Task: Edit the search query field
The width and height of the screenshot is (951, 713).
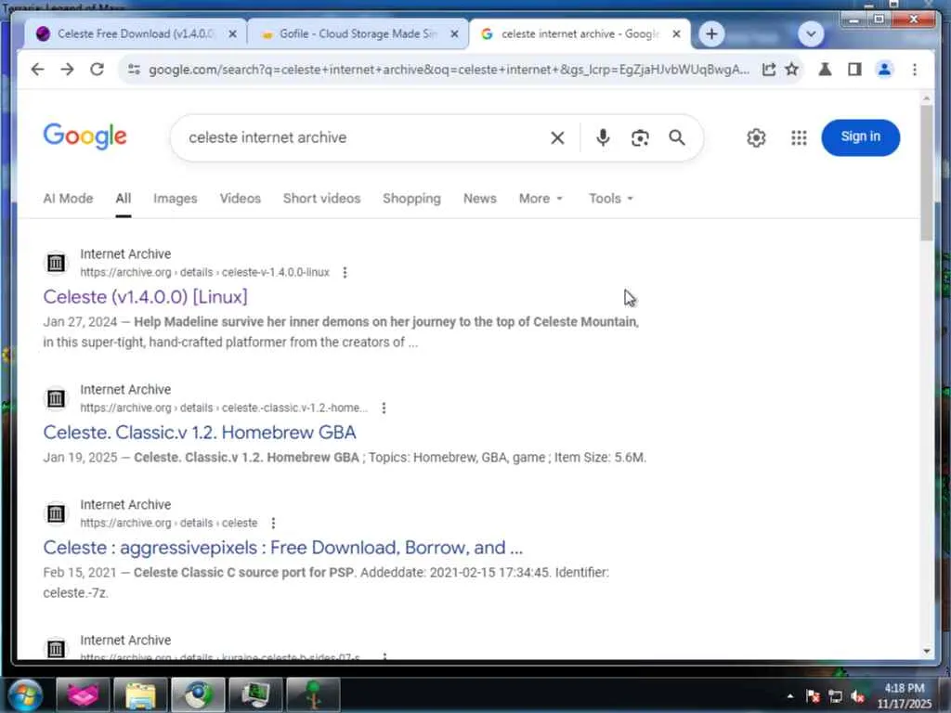Action: (364, 137)
